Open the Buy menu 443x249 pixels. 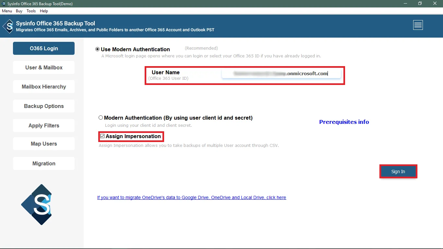point(19,11)
